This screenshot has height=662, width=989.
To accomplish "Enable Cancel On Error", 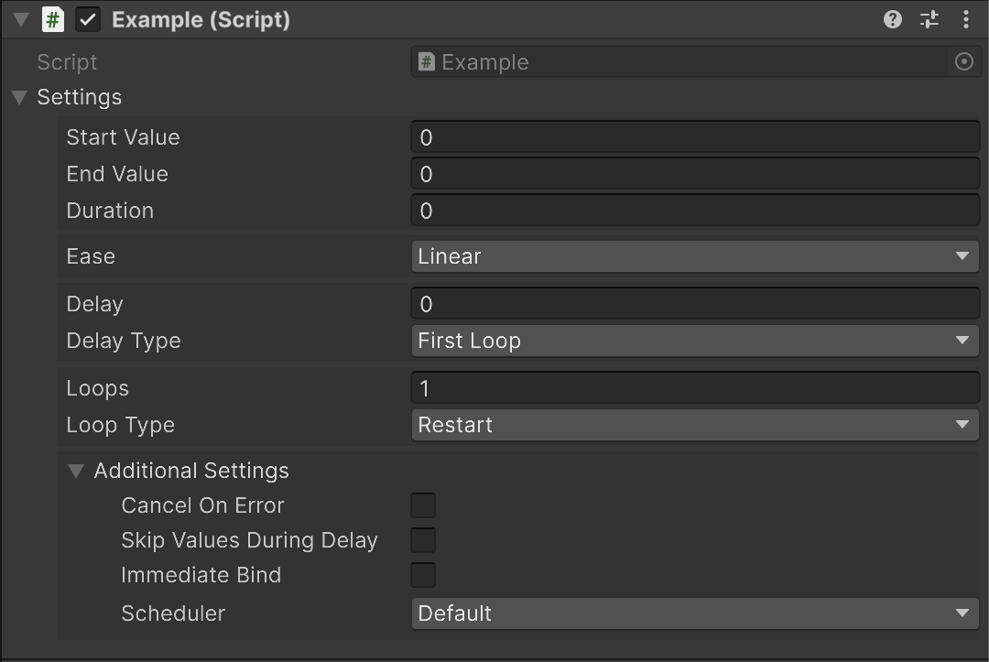I will point(423,505).
